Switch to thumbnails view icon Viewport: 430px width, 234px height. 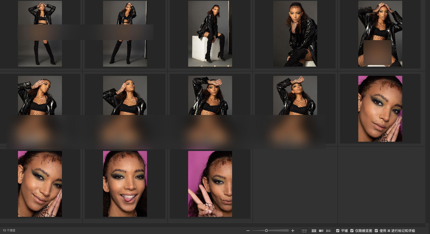(314, 231)
